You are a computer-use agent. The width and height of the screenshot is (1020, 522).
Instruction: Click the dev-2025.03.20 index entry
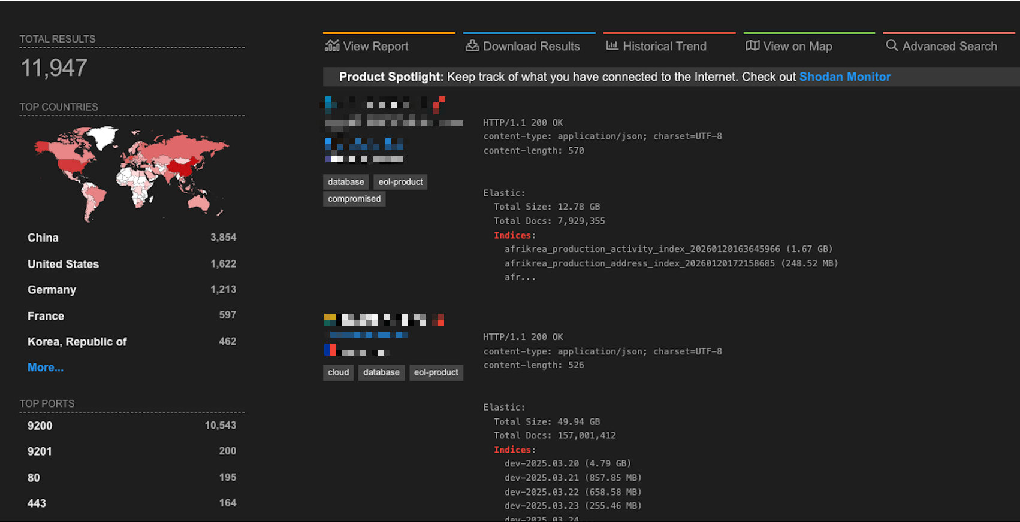(568, 463)
